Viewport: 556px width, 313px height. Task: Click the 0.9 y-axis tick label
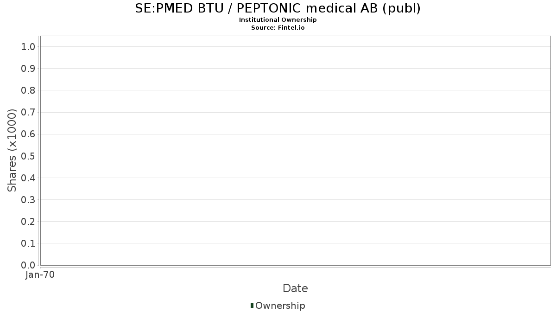(28, 69)
